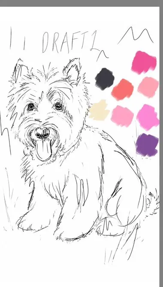
Task: Click the dog's nose
Action: click(x=42, y=133)
